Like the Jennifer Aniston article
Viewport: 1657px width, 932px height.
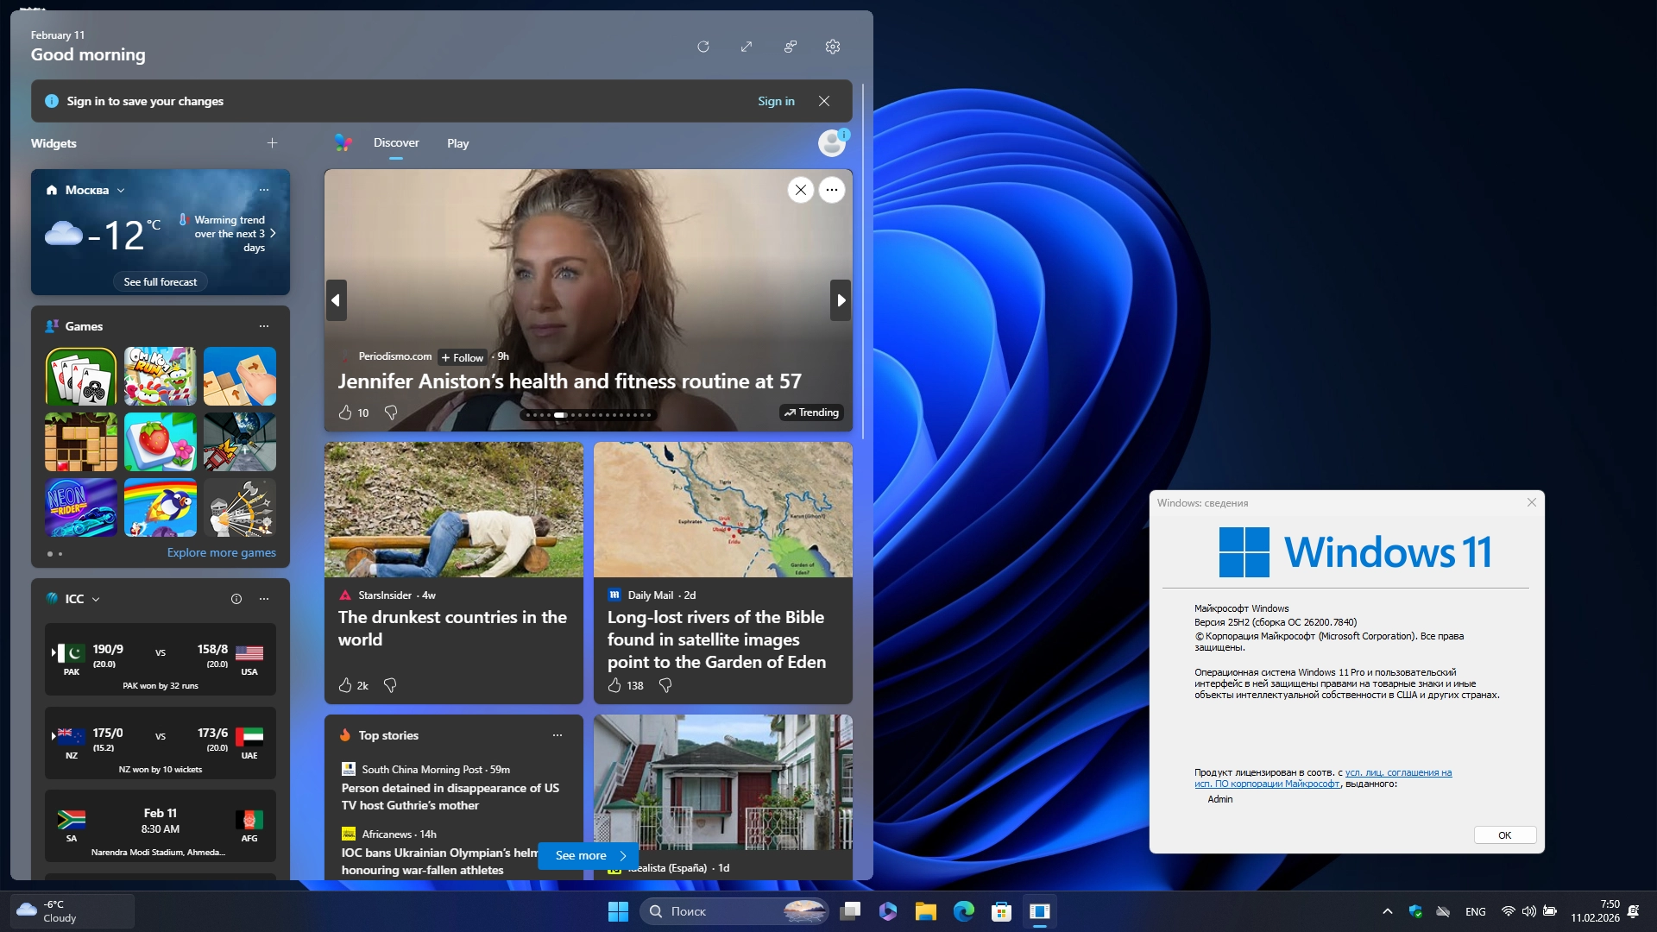345,412
